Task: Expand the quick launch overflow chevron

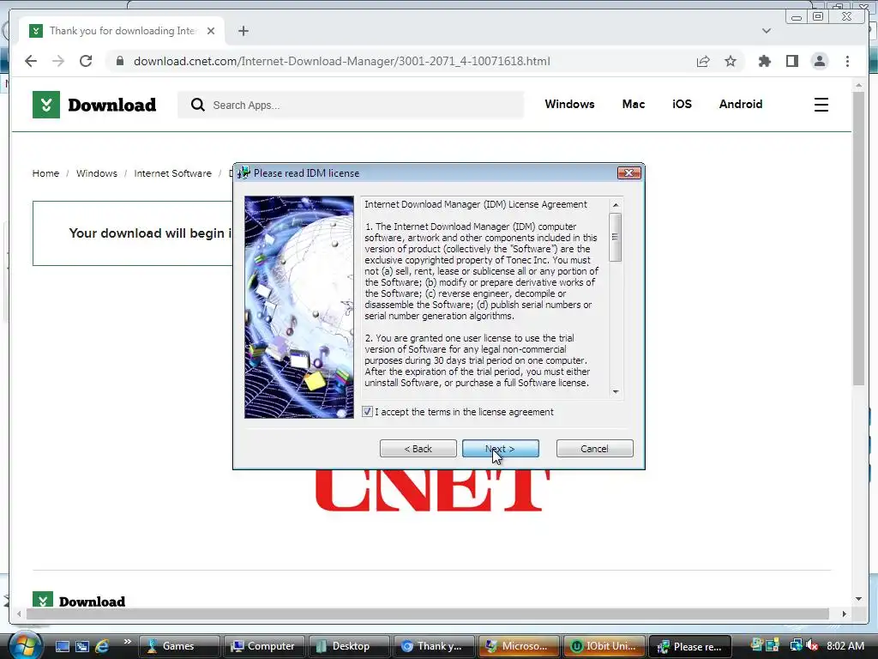Action: (127, 642)
